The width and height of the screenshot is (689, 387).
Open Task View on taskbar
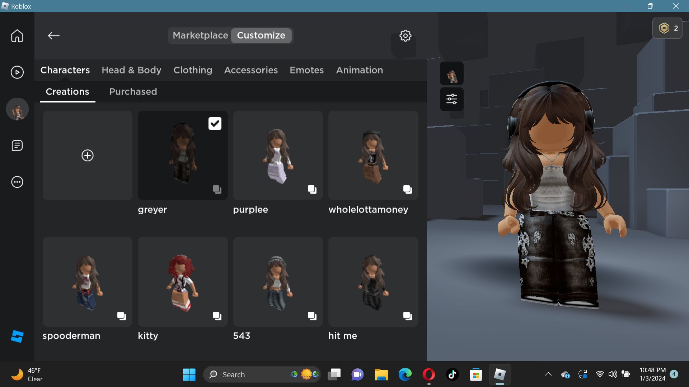pyautogui.click(x=334, y=374)
